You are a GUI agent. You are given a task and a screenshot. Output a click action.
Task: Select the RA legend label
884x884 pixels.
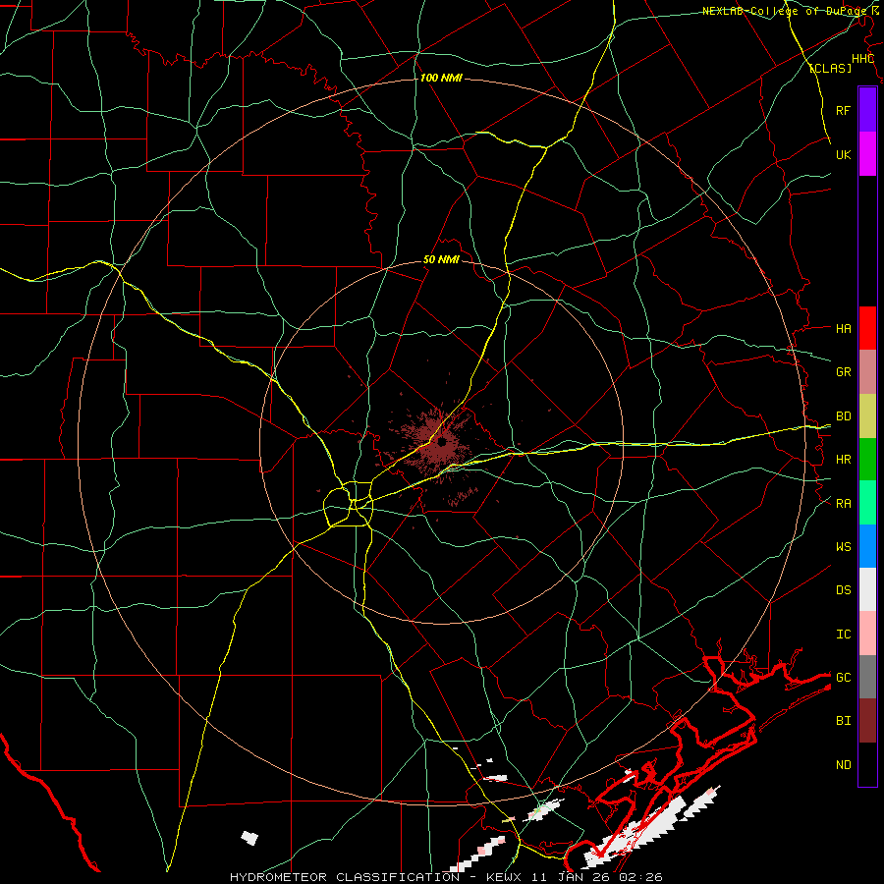843,504
